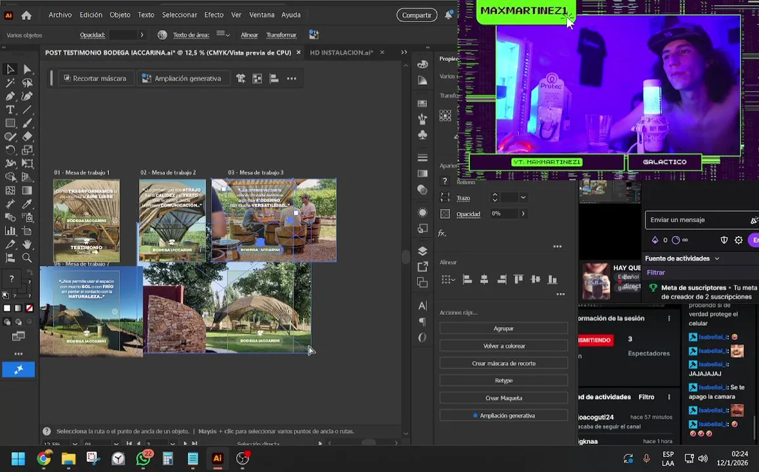Open the Illustrator home screen

[26, 15]
